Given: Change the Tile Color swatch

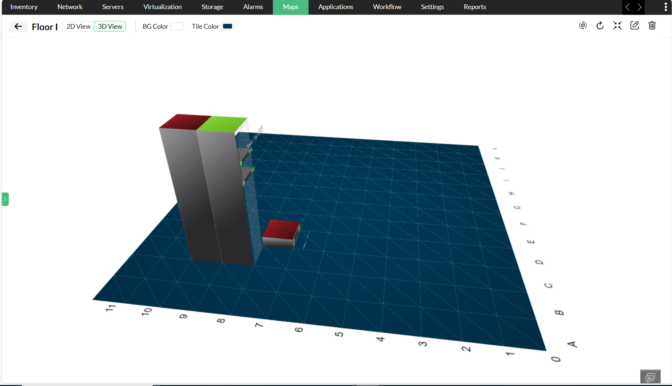Looking at the screenshot, I should [228, 26].
